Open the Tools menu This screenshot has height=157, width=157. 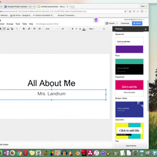coord(18,24)
